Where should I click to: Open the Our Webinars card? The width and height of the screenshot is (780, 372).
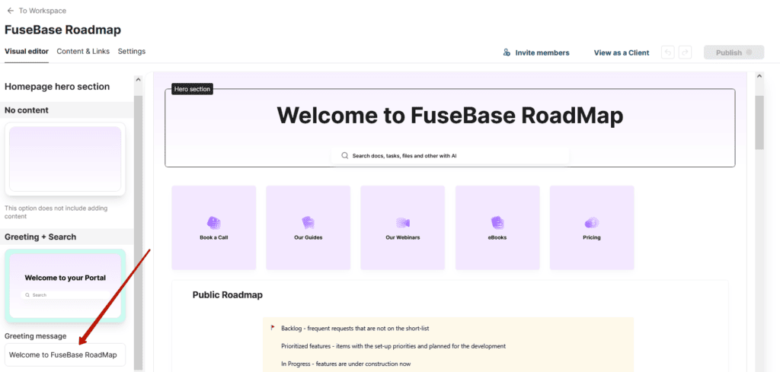coord(403,227)
